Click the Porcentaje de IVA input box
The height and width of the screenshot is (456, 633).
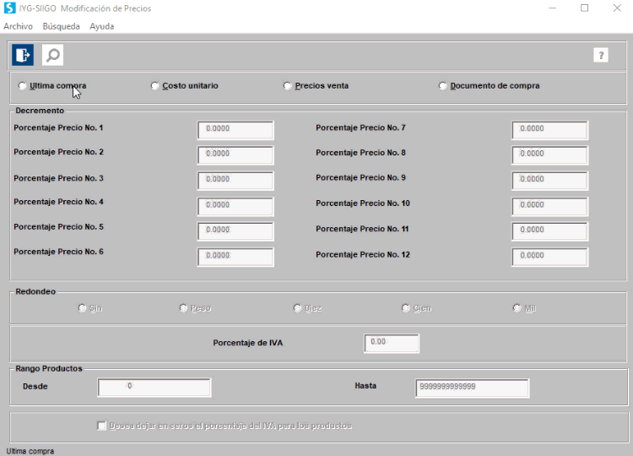tap(392, 343)
